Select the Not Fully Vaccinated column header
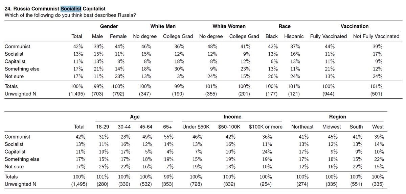 (x=376, y=36)
